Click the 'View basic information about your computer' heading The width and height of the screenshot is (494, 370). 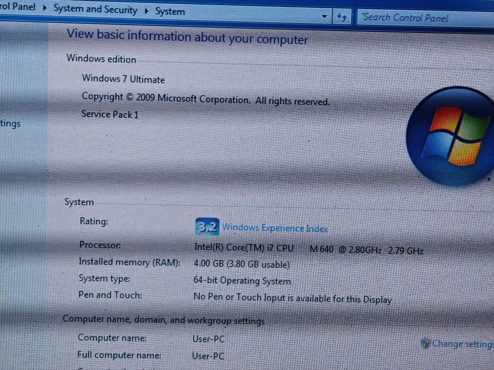187,37
